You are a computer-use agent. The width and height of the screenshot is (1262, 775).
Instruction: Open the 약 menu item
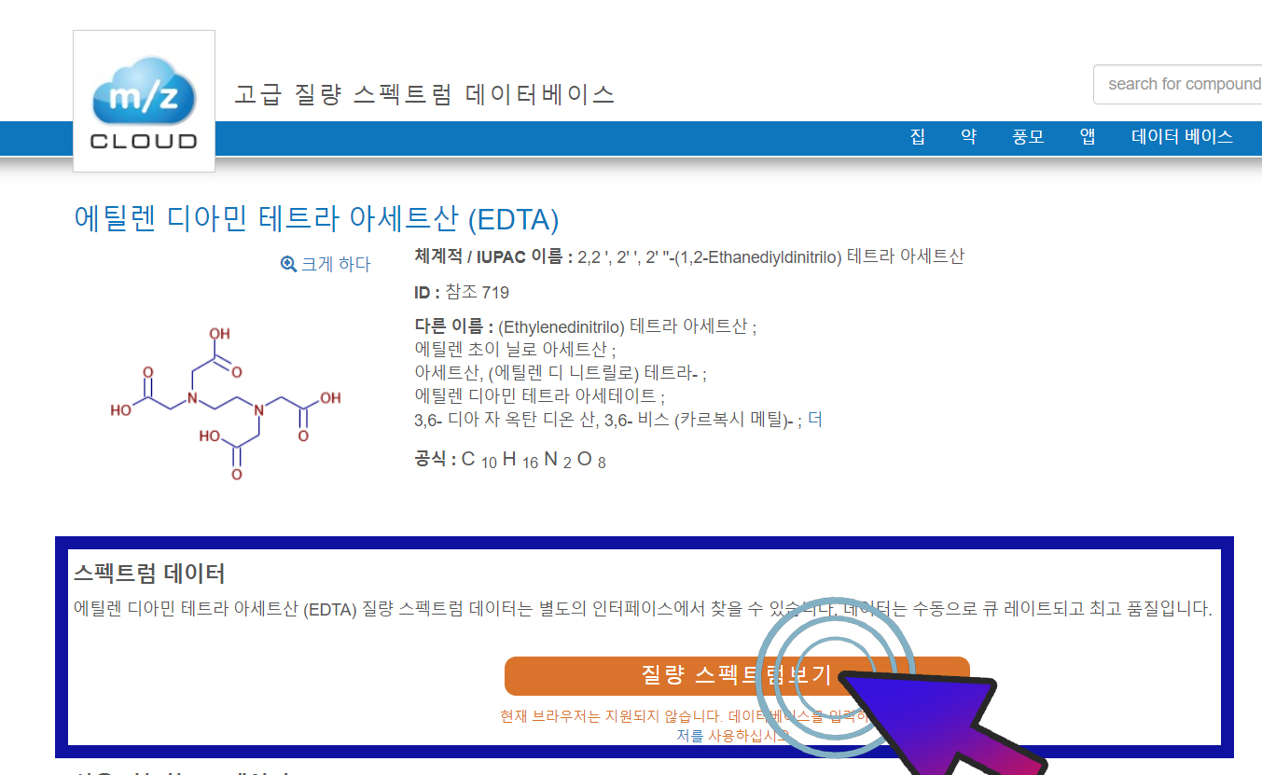[x=969, y=136]
